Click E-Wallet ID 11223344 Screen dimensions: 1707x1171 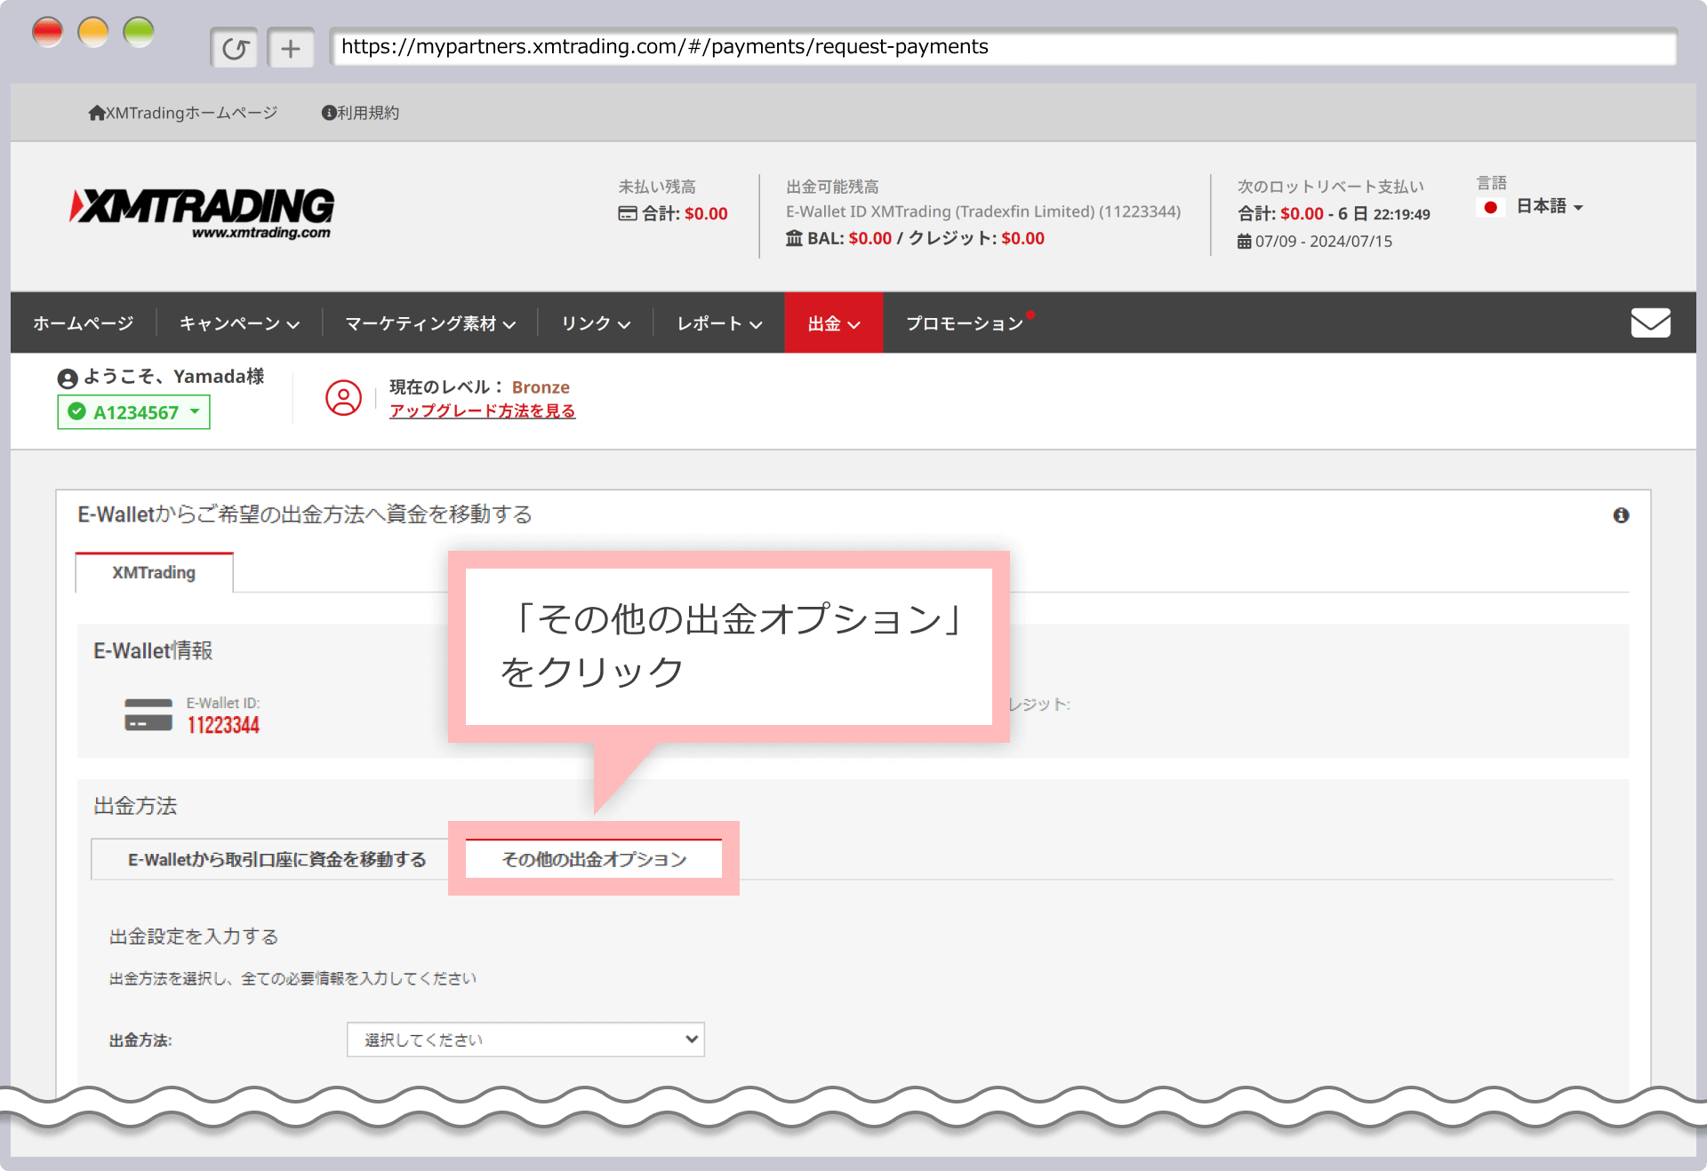pos(223,725)
